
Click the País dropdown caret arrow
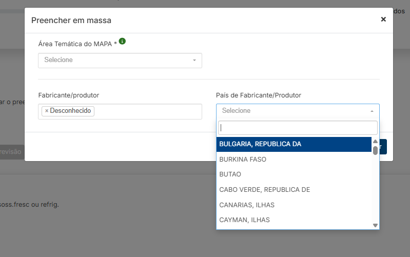[x=372, y=111]
